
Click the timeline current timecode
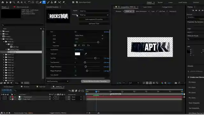7,90
